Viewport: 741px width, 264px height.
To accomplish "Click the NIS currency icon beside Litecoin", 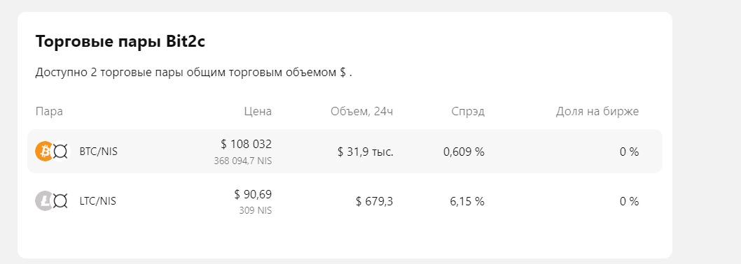I will pos(60,201).
